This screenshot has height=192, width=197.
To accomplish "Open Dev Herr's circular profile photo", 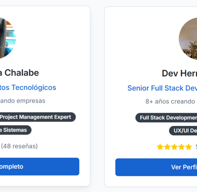I will pos(188,38).
